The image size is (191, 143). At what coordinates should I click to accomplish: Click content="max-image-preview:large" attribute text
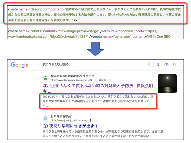pos(71,31)
